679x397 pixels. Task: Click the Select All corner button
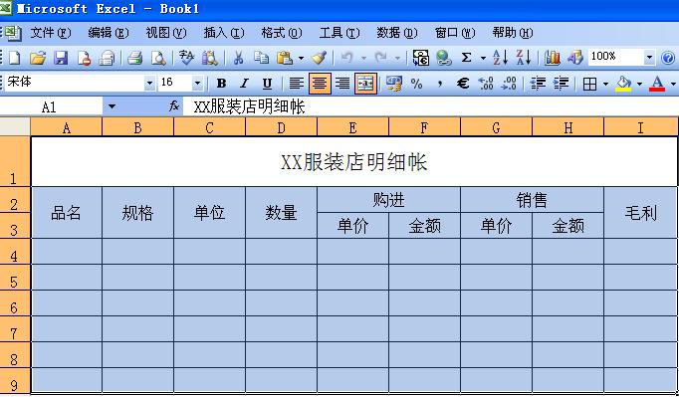pyautogui.click(x=15, y=126)
